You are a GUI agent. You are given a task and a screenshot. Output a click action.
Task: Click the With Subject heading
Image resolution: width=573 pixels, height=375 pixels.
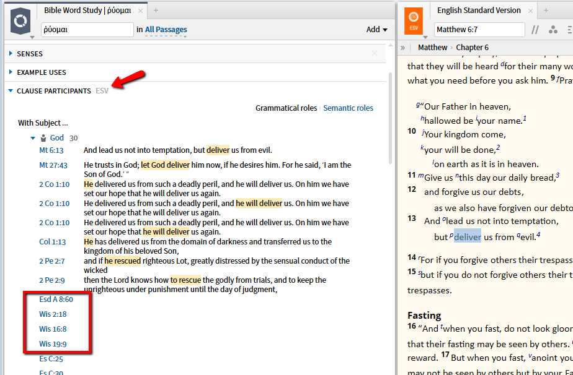click(43, 123)
